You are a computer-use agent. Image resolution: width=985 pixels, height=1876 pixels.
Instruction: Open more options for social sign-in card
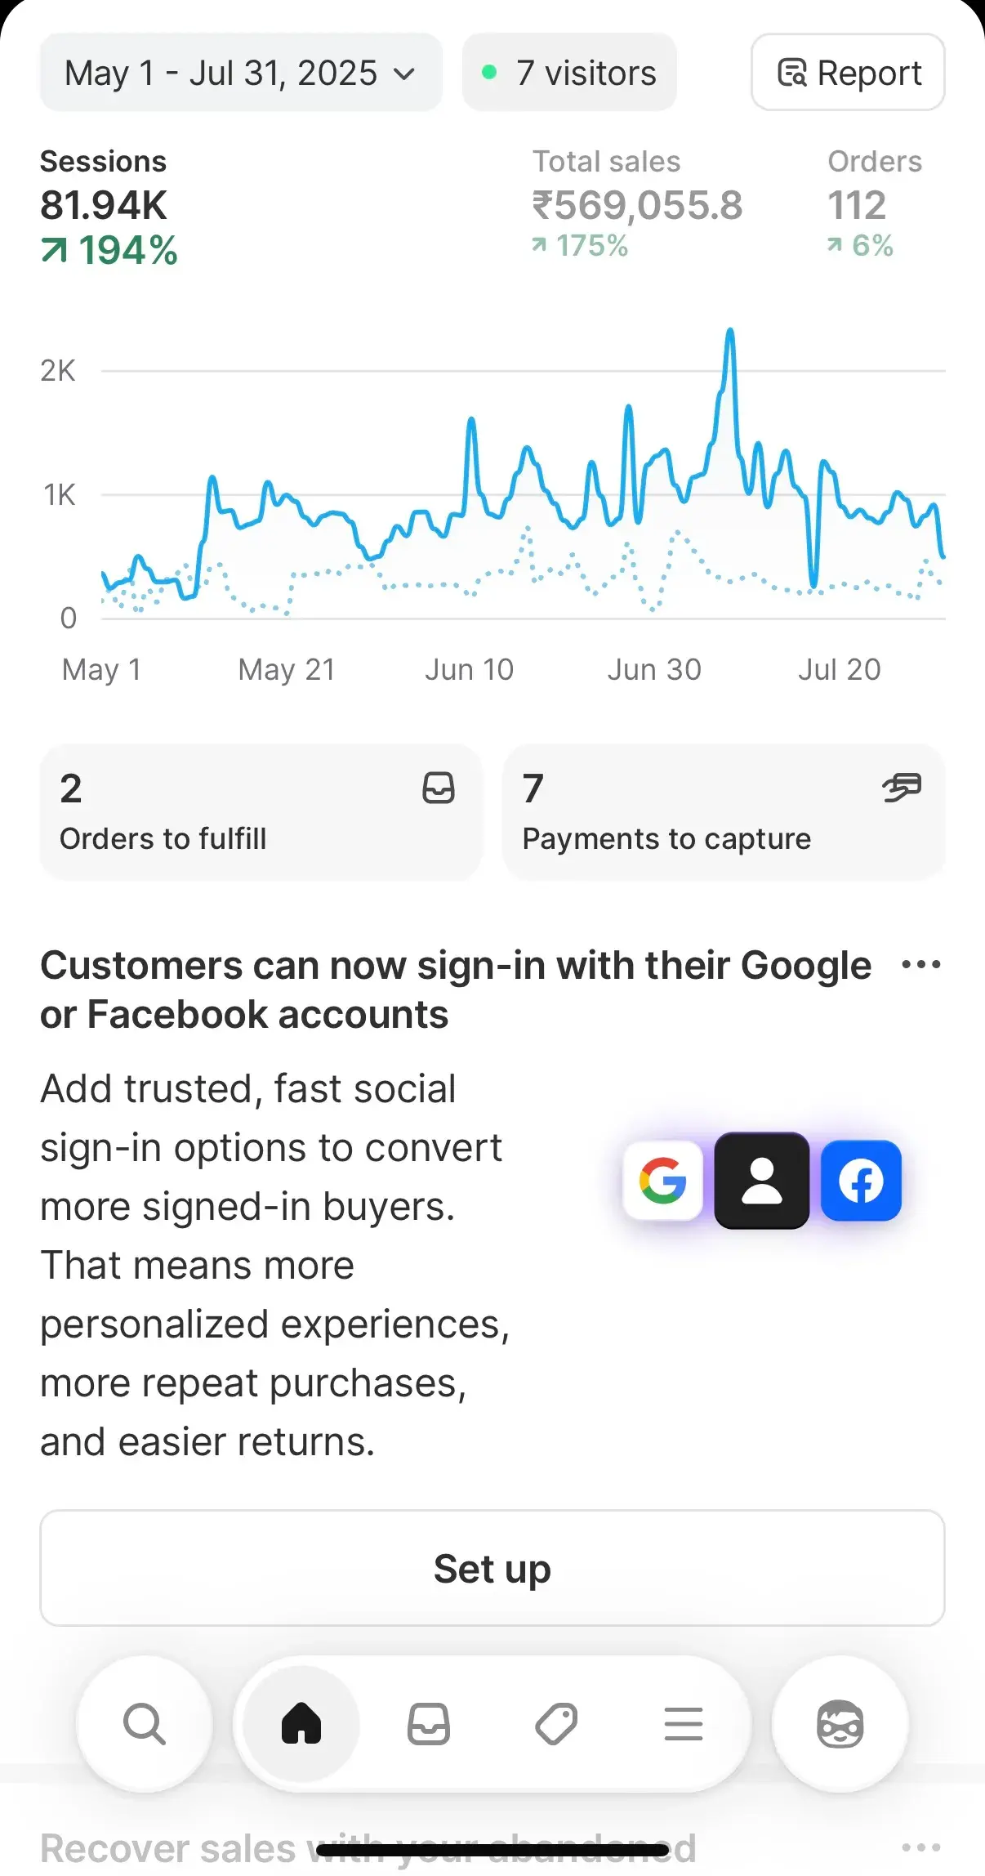point(920,965)
